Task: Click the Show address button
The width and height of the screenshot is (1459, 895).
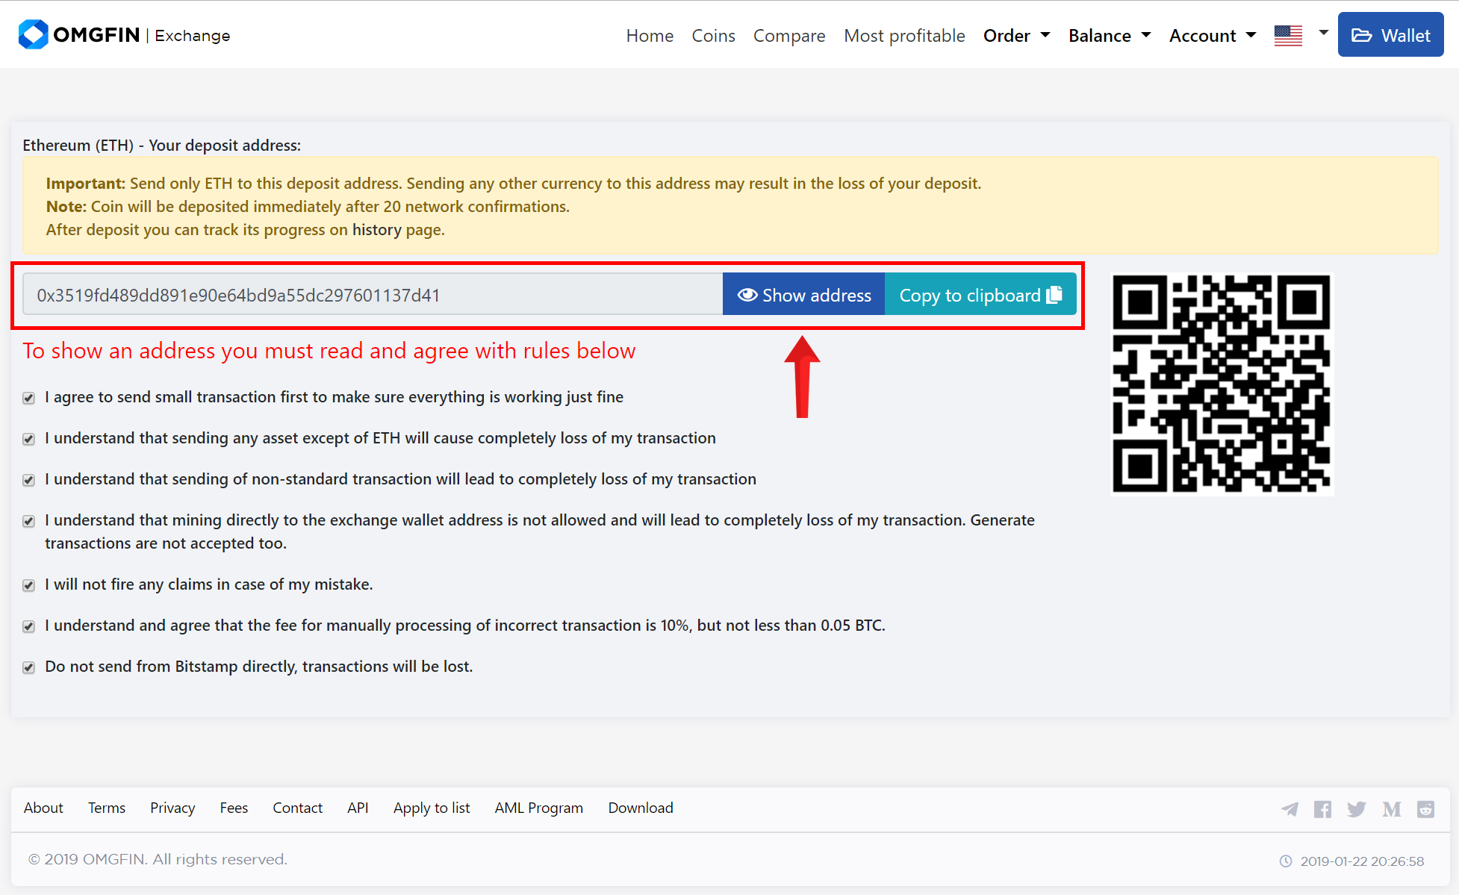Action: (x=804, y=294)
